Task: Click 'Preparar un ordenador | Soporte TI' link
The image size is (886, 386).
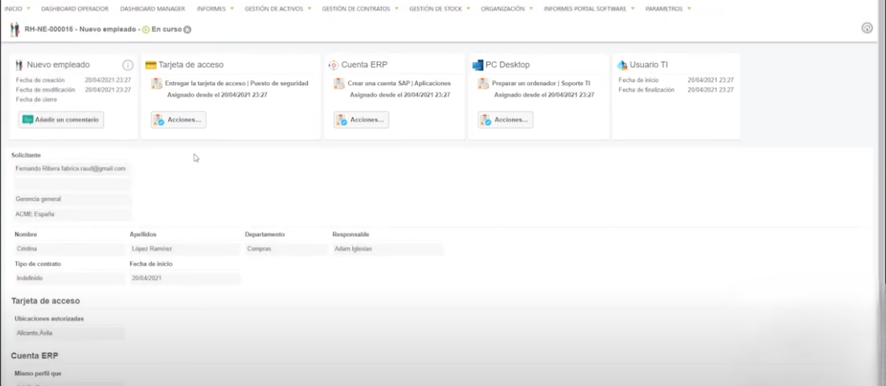Action: pyautogui.click(x=541, y=84)
